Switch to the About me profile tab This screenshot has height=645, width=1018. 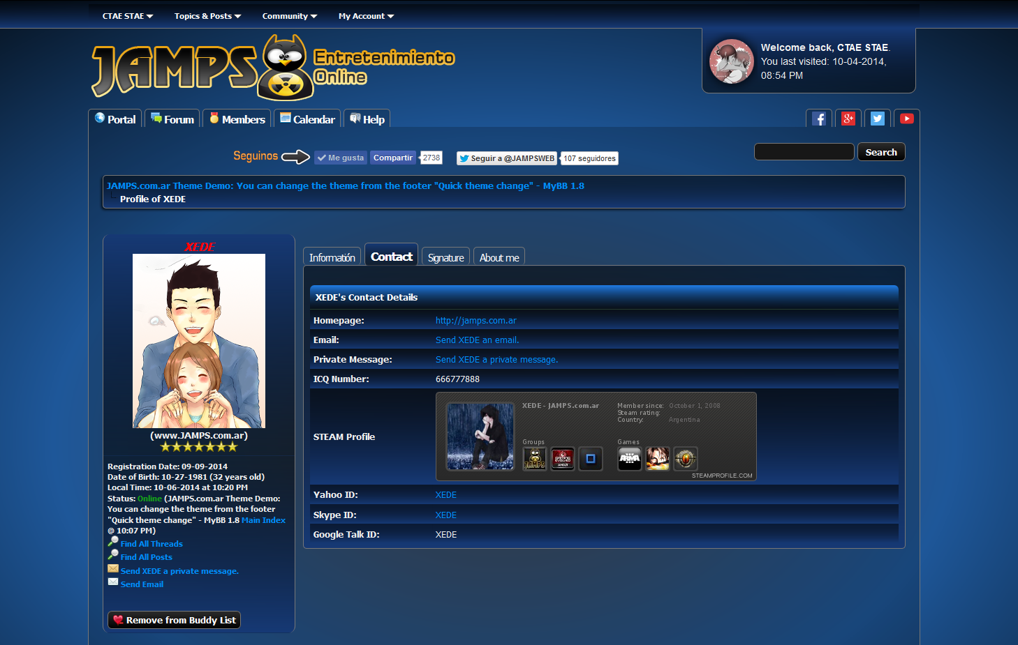click(x=499, y=257)
